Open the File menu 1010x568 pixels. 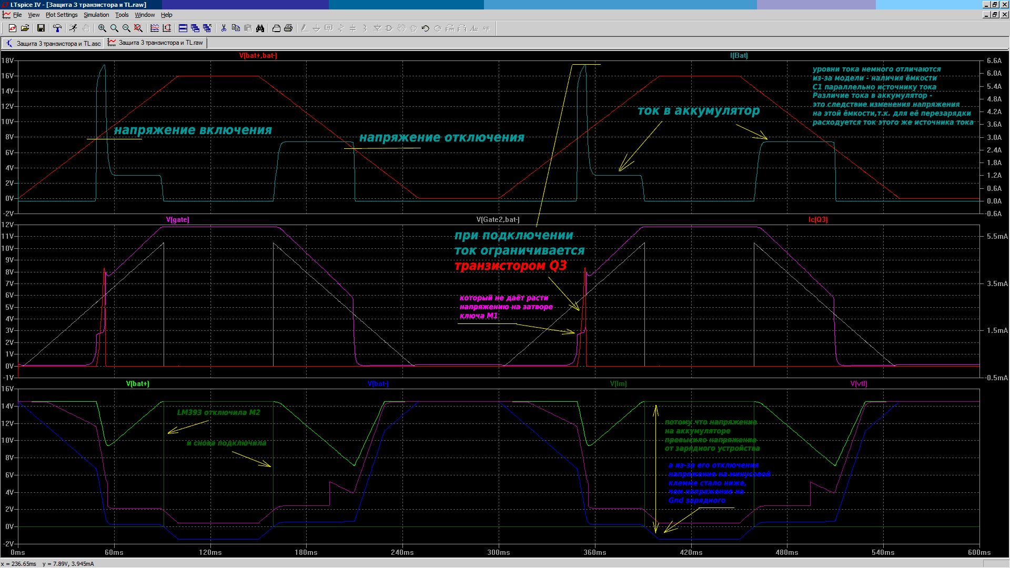tap(17, 15)
